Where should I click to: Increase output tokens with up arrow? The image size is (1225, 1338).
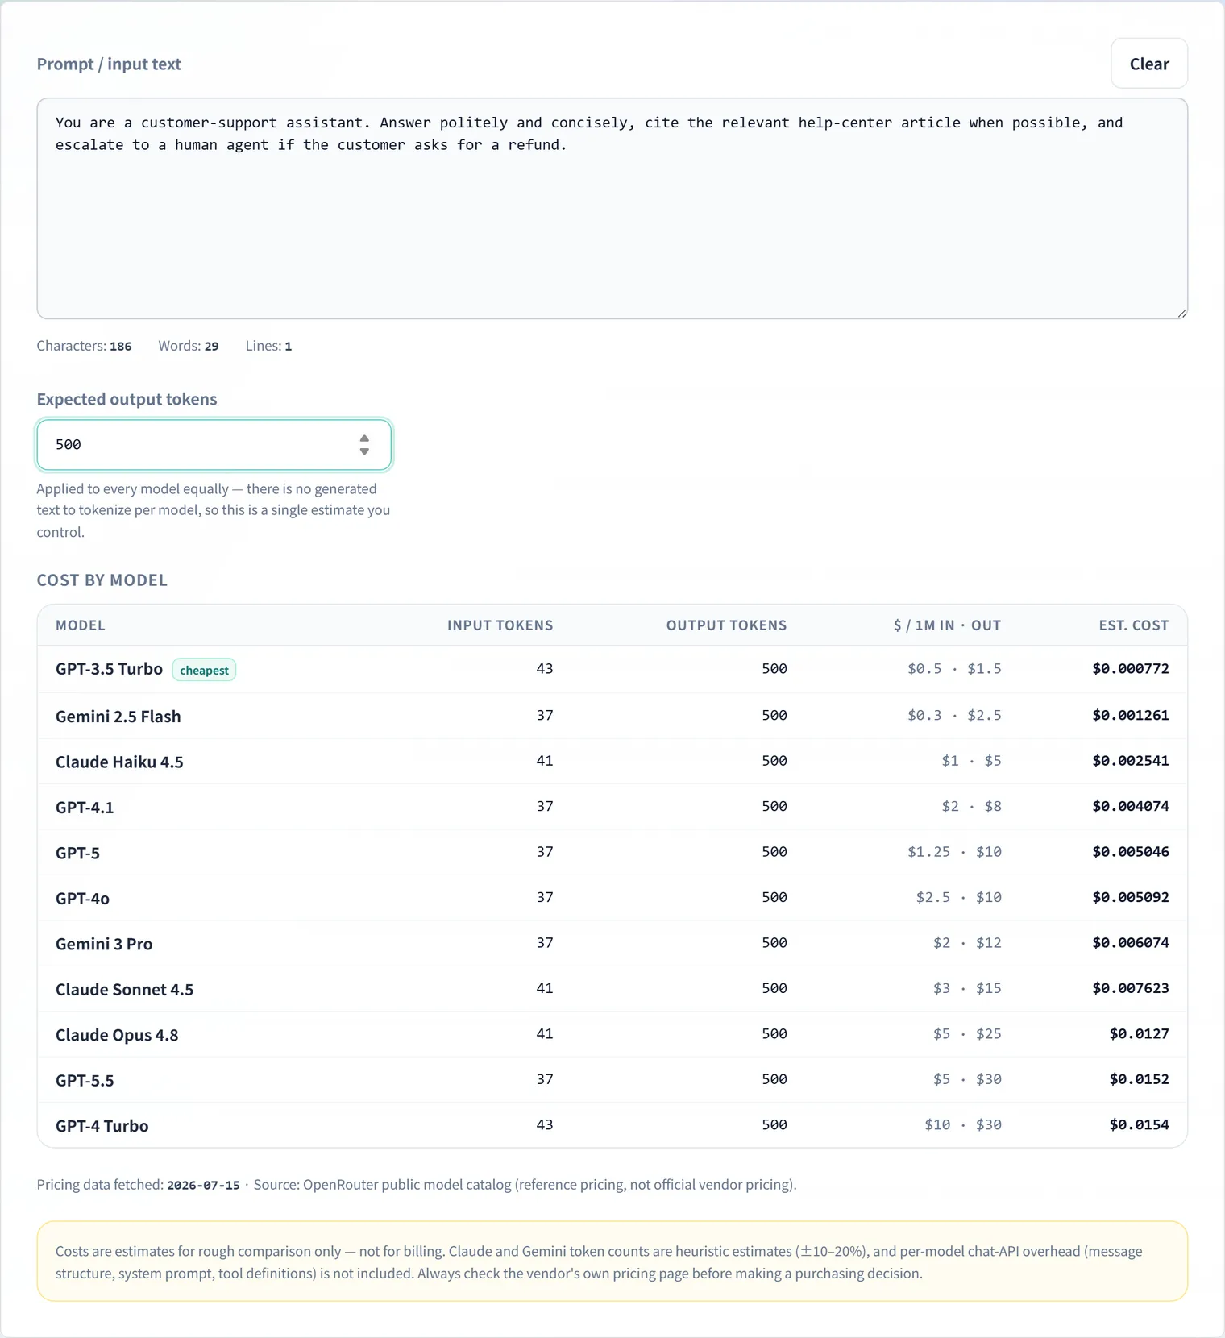pyautogui.click(x=364, y=438)
